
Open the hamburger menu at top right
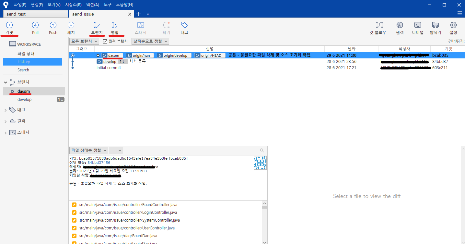459,14
